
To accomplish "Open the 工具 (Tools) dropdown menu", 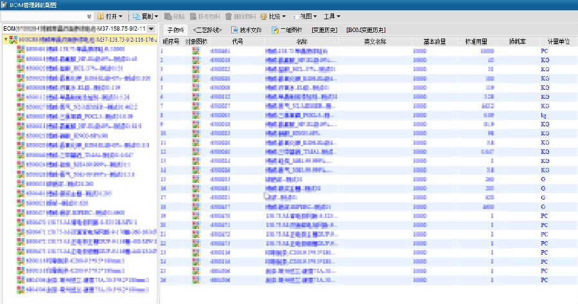I will [x=331, y=16].
